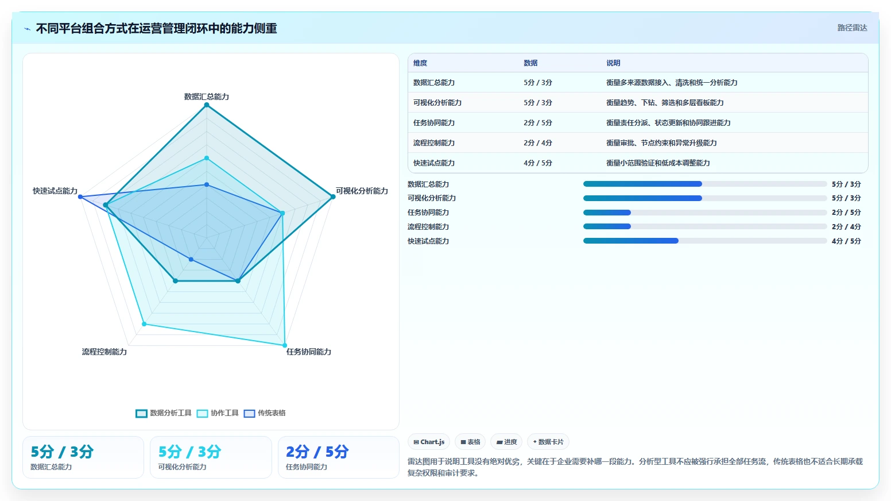Click the 可视化分析能力 table row name

[437, 103]
